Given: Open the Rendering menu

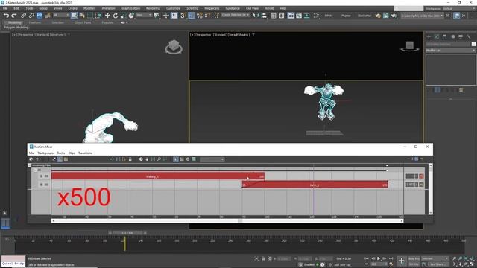Looking at the screenshot, I should (x=153, y=8).
